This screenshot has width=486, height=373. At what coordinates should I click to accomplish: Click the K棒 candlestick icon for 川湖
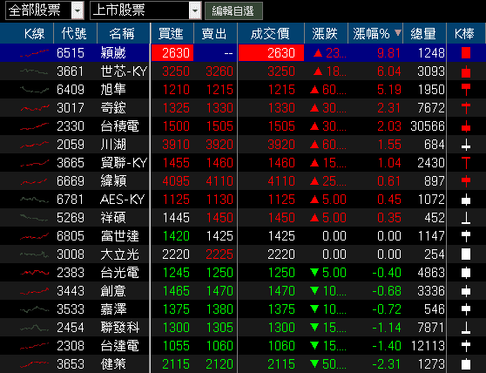pyautogui.click(x=466, y=145)
